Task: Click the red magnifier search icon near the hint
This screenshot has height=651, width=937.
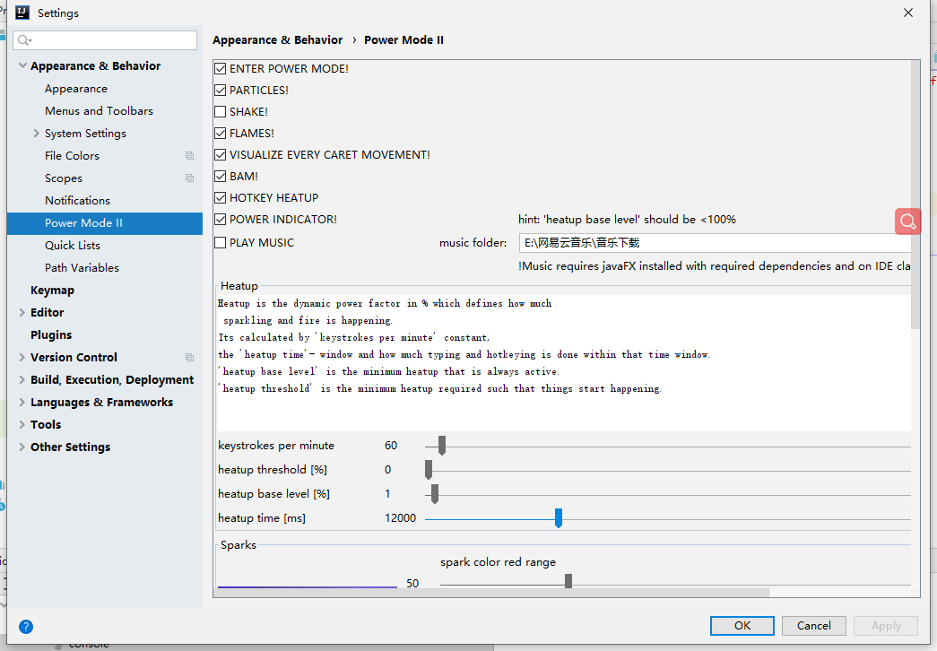Action: [907, 221]
